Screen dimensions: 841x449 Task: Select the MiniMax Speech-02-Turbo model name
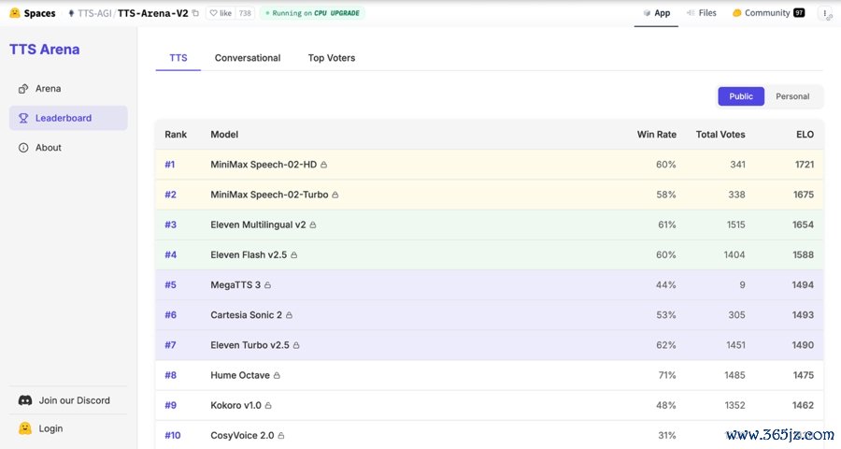tap(269, 195)
